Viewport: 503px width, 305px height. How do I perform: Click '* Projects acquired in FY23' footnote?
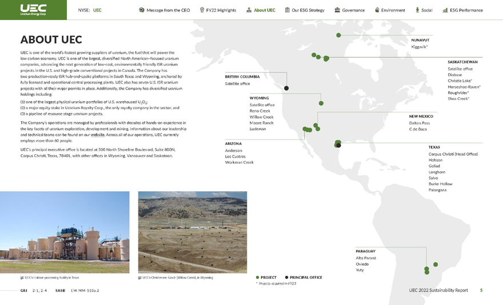[x=276, y=283]
